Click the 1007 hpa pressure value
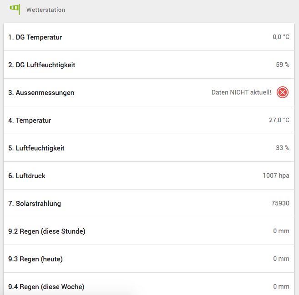The image size is (299, 295). (x=276, y=176)
